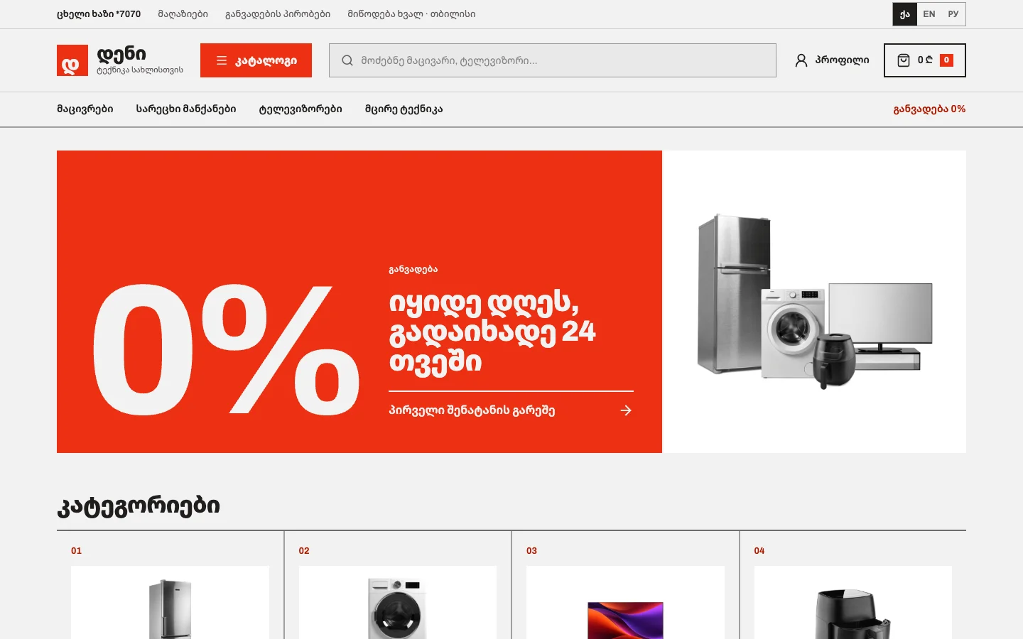This screenshot has width=1023, height=639.
Task: Open მაცივრები category in navigation
Action: coord(85,109)
